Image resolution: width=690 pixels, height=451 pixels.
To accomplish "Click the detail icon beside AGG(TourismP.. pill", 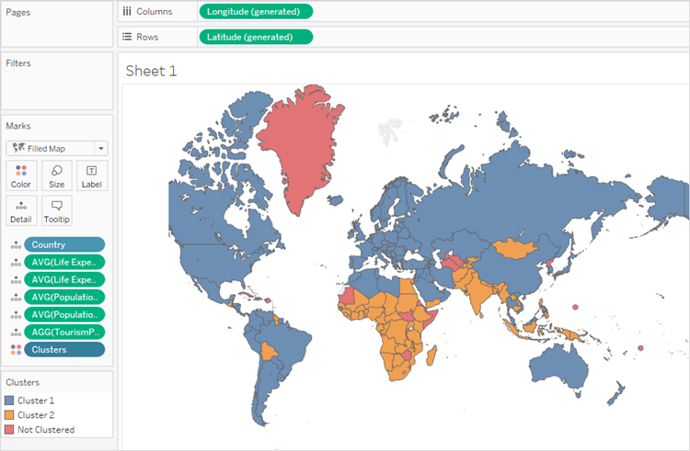I will (x=15, y=332).
